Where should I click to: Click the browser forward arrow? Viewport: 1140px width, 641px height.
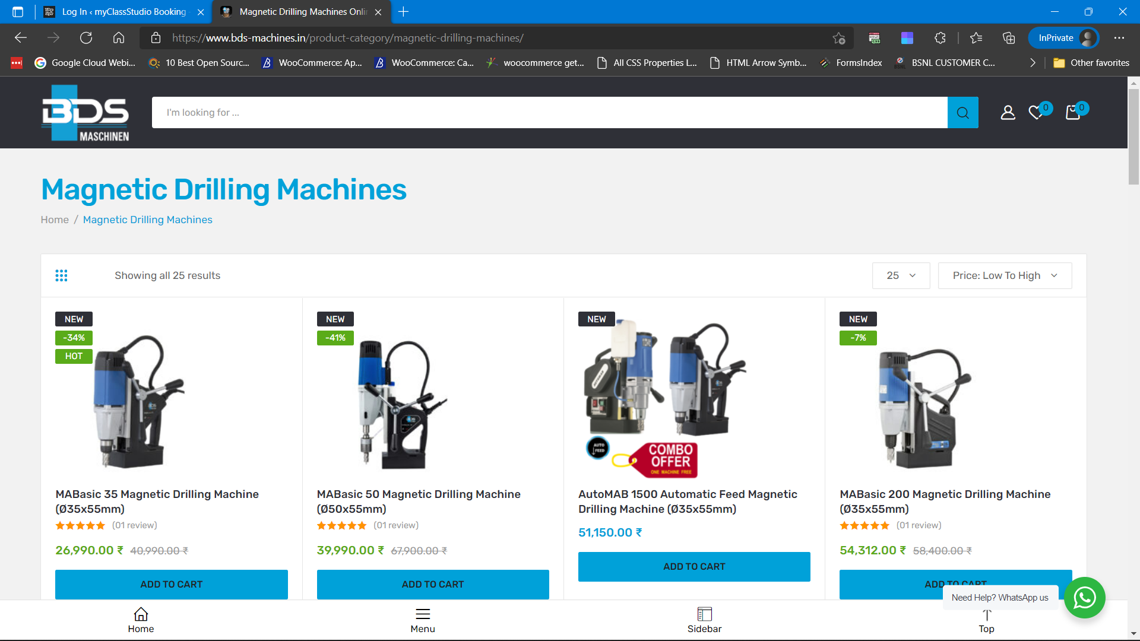[x=53, y=38]
